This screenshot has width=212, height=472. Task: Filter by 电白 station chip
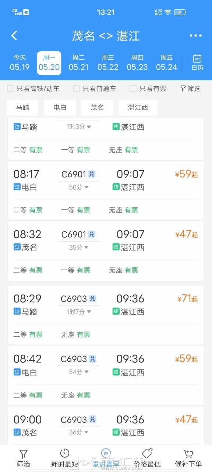[60, 108]
